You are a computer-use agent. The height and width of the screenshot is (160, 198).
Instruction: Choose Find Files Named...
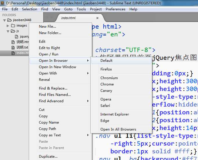60,94
